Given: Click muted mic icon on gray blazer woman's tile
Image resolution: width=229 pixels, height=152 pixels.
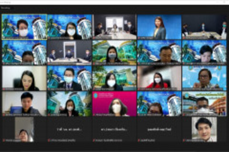Looking at the screenshot, I should point(139,38).
